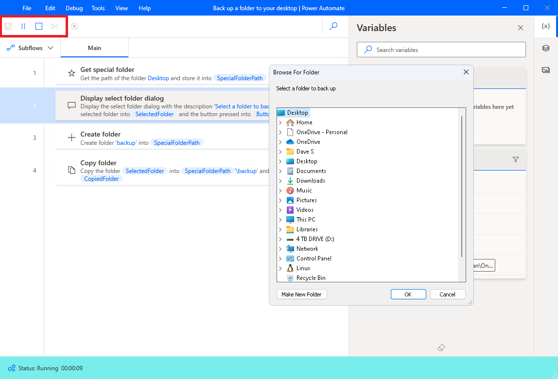The height and width of the screenshot is (379, 558).
Task: Select the Control Panel icon
Action: [290, 258]
